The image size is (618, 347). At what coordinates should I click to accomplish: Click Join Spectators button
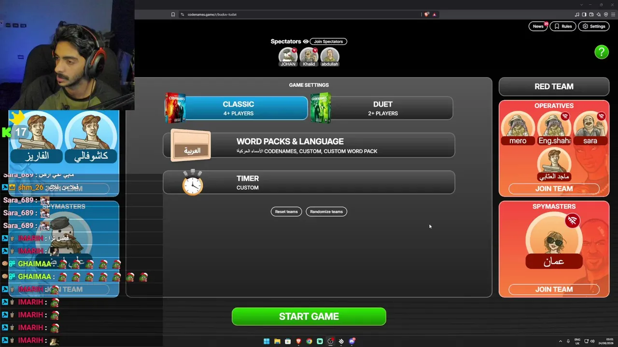pyautogui.click(x=328, y=41)
